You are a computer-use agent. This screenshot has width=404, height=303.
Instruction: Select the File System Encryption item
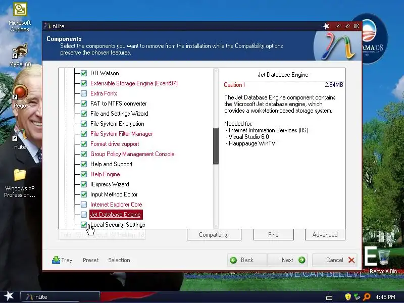(x=117, y=124)
